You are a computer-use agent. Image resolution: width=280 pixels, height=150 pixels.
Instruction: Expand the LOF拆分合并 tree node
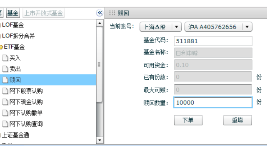(18, 36)
